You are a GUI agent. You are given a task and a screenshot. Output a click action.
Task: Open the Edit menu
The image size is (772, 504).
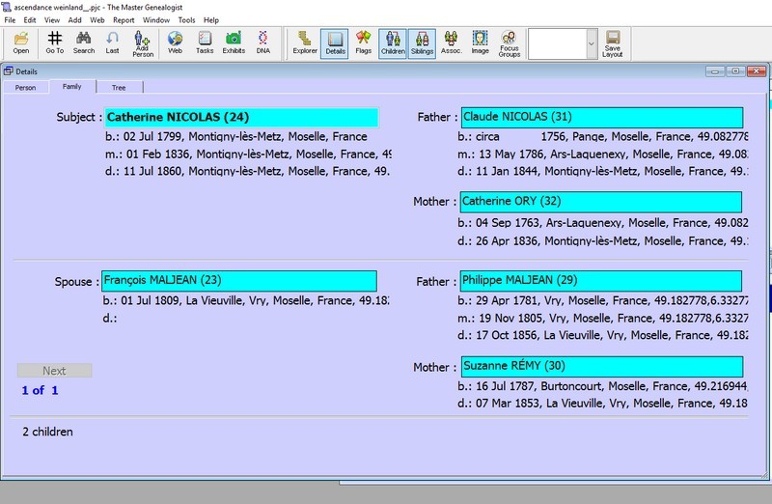30,20
